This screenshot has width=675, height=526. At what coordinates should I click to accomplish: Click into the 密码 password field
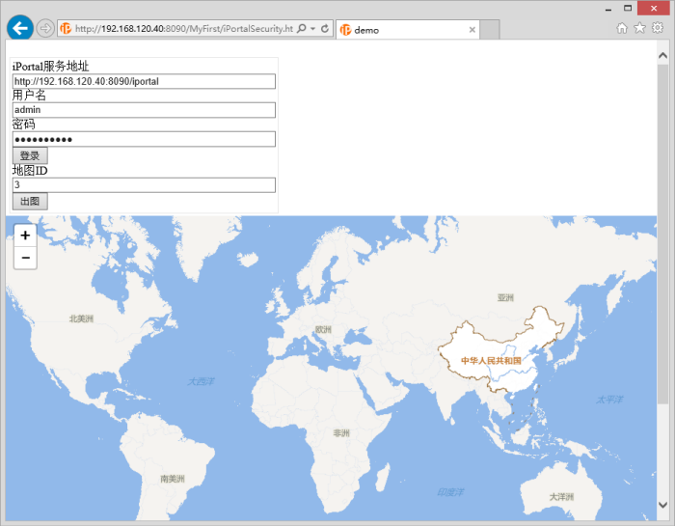coord(144,139)
